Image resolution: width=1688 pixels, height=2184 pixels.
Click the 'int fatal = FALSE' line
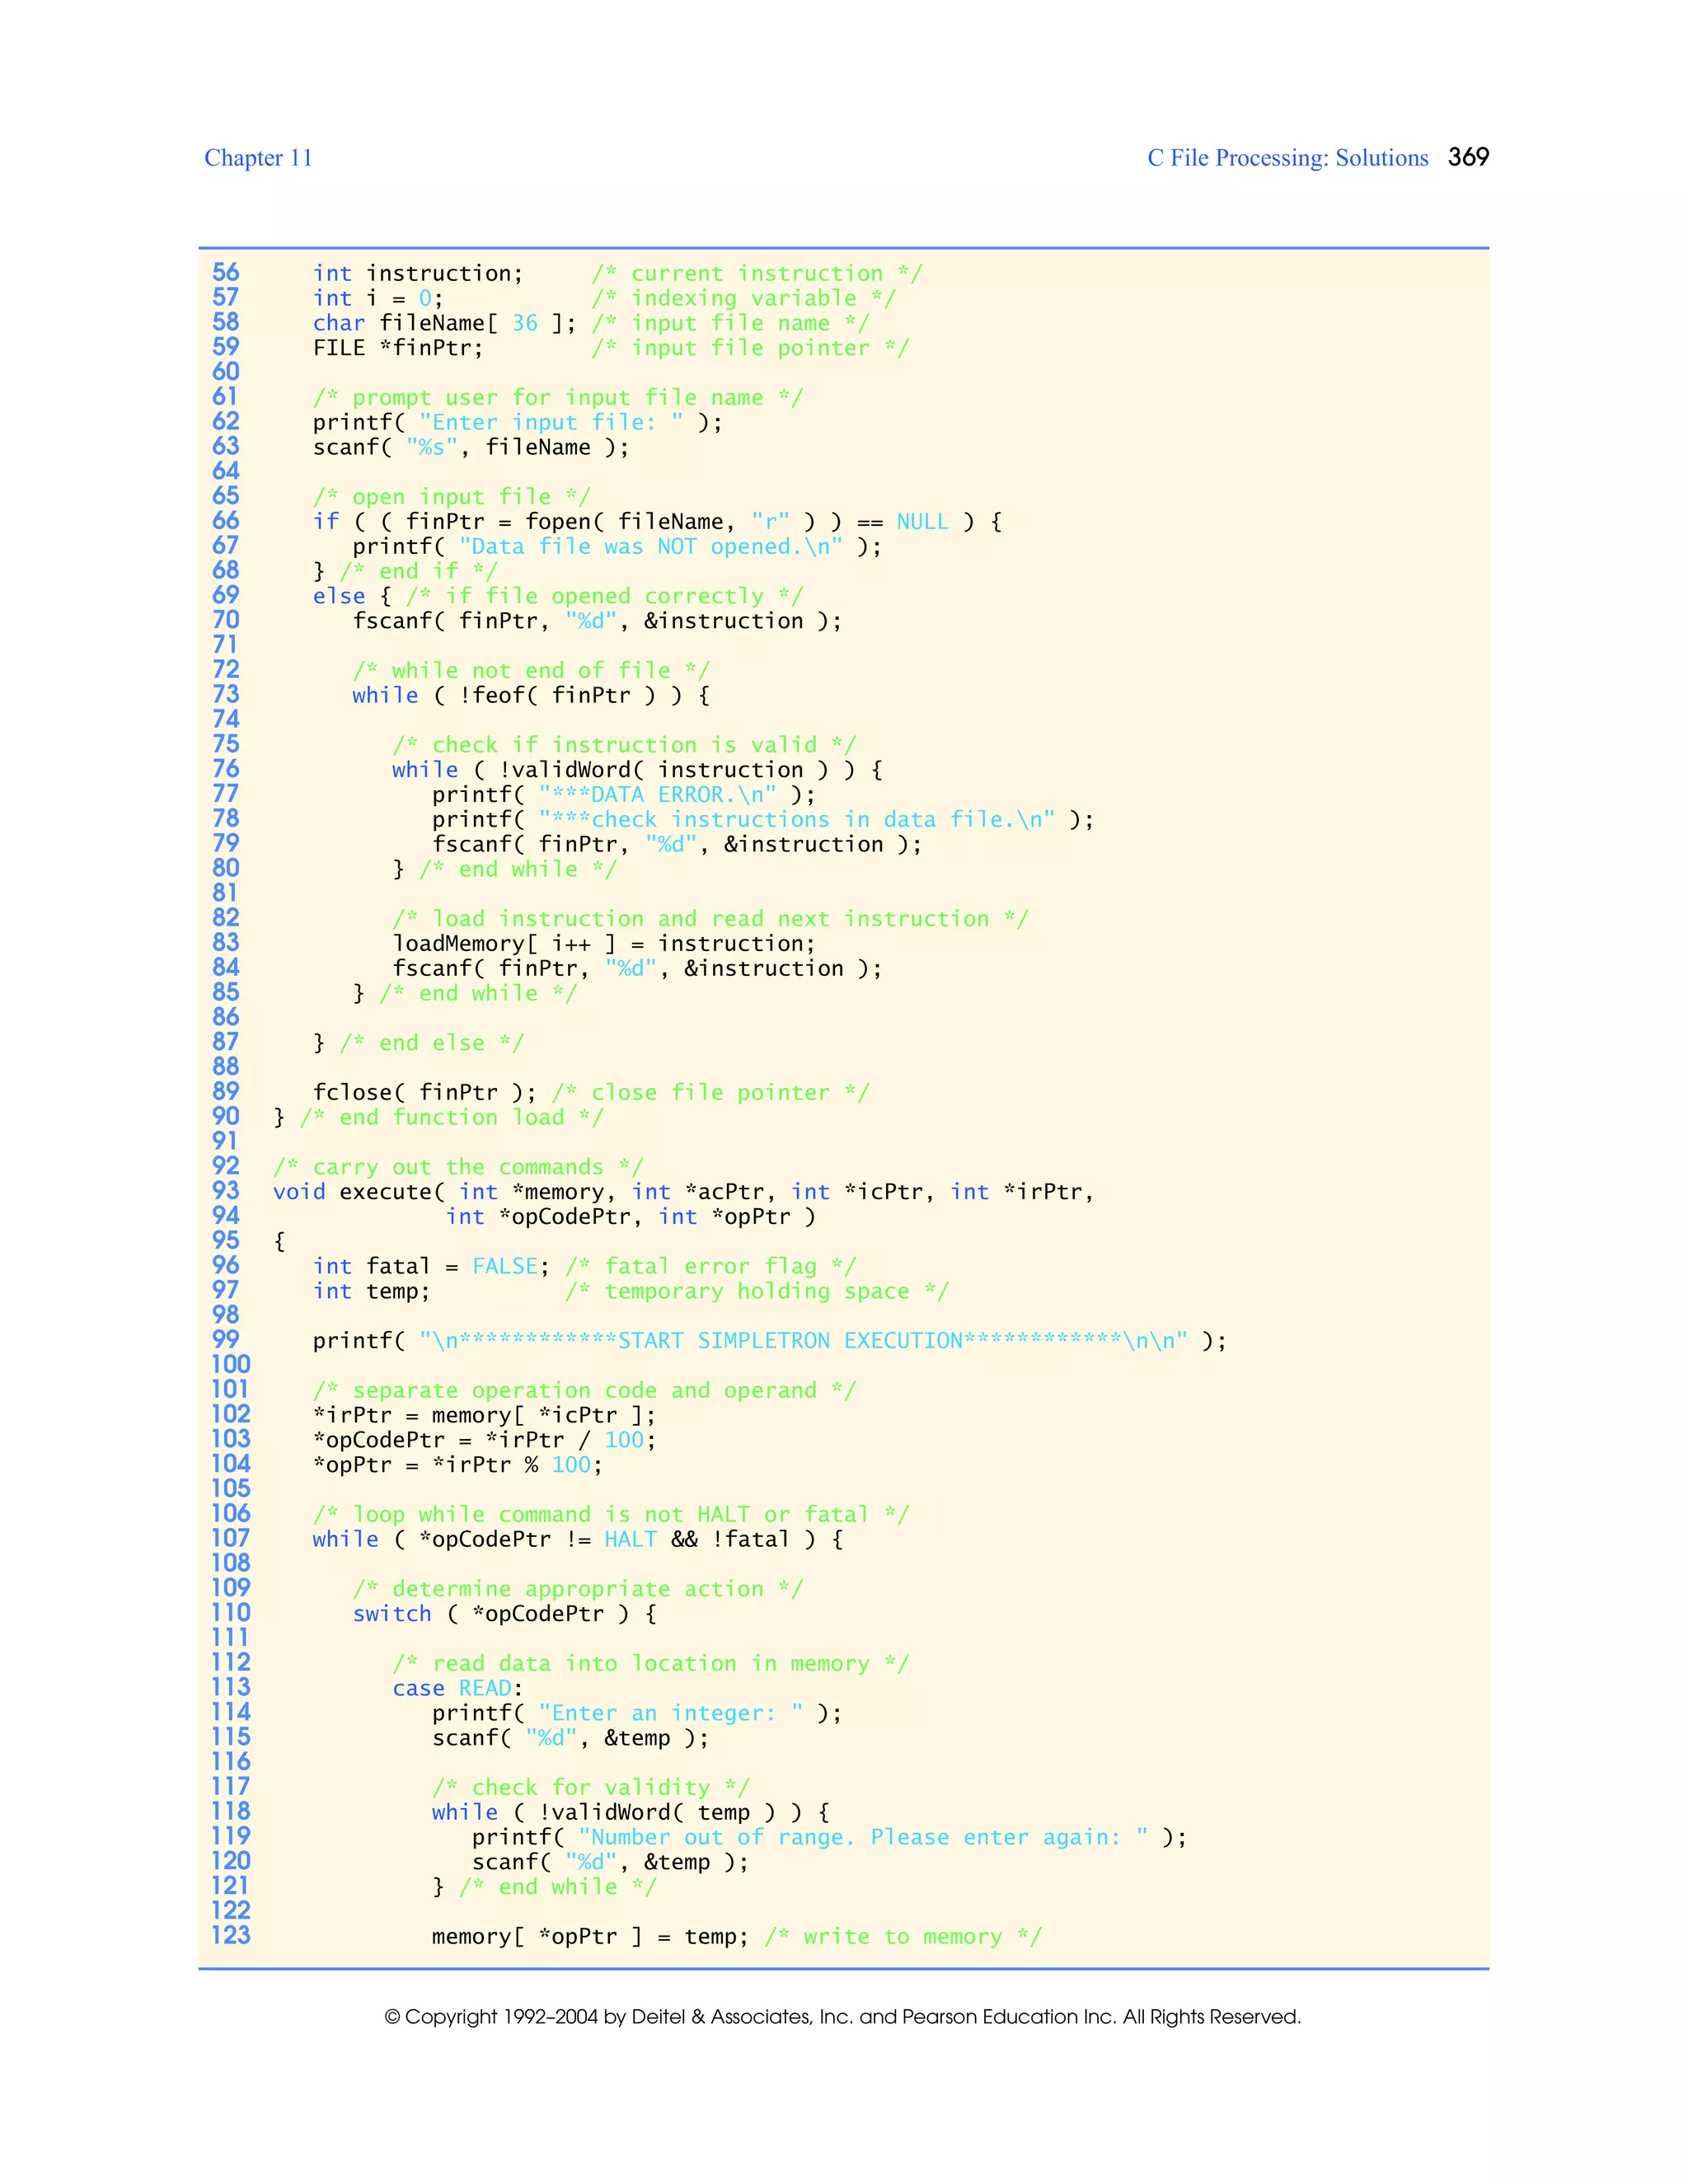click(x=430, y=1266)
